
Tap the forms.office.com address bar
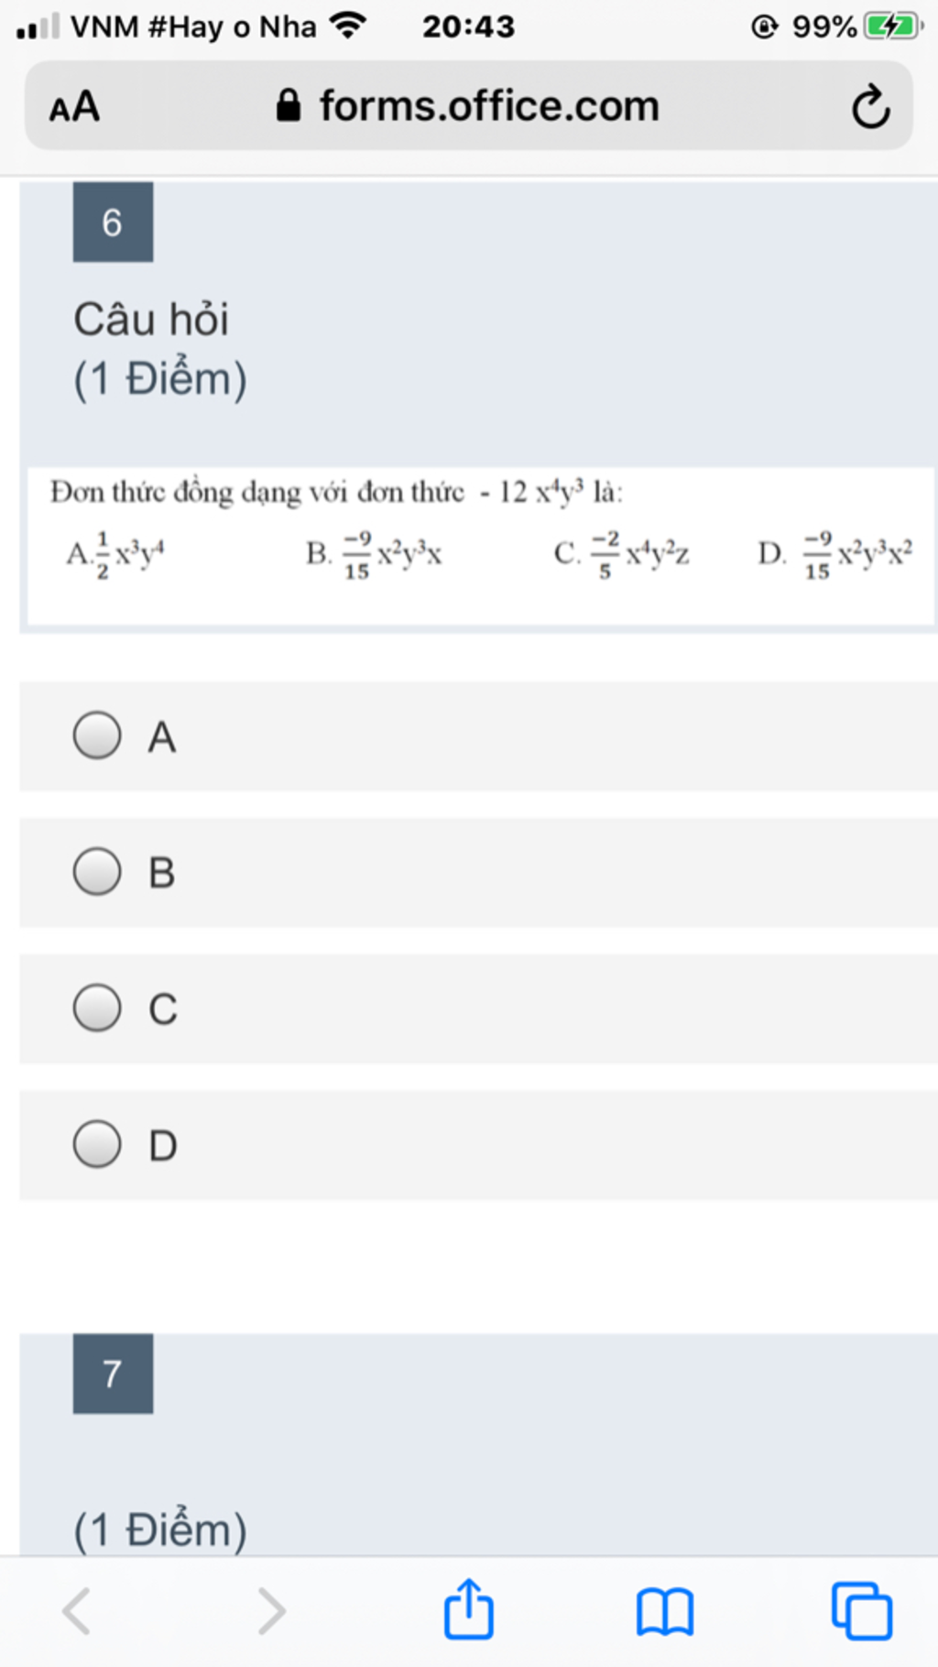[x=468, y=106]
